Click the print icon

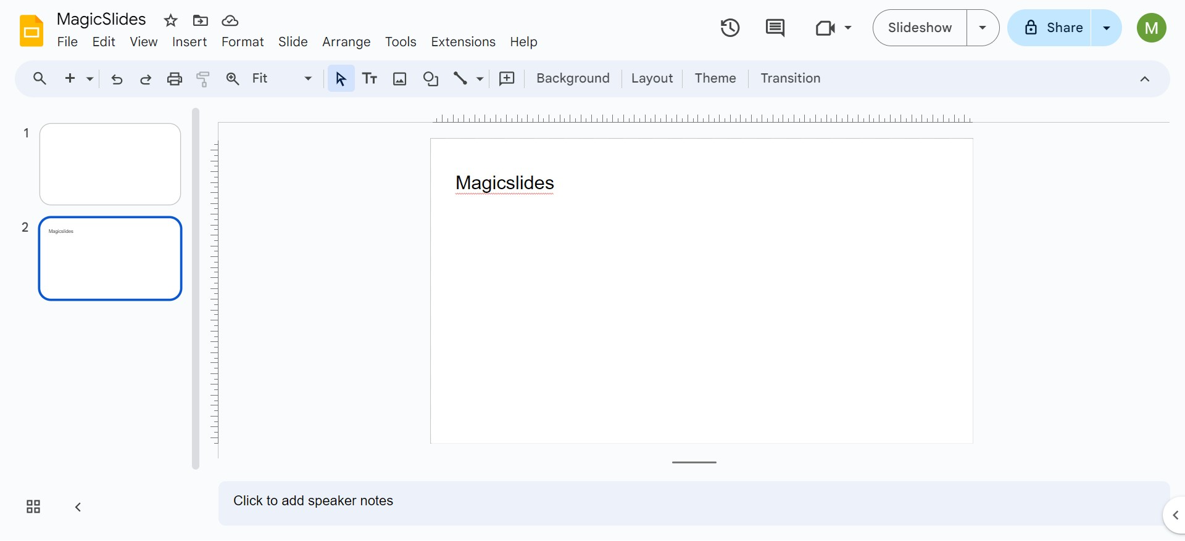(x=175, y=79)
